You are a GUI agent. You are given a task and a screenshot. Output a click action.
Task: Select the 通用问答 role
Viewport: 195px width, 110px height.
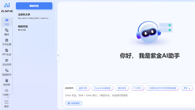click(83, 88)
